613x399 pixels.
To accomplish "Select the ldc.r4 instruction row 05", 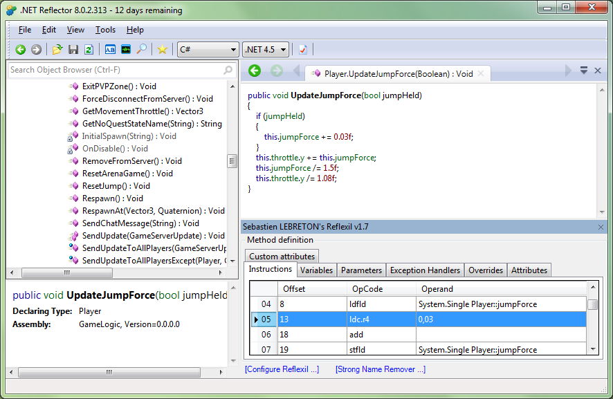I will [x=418, y=319].
